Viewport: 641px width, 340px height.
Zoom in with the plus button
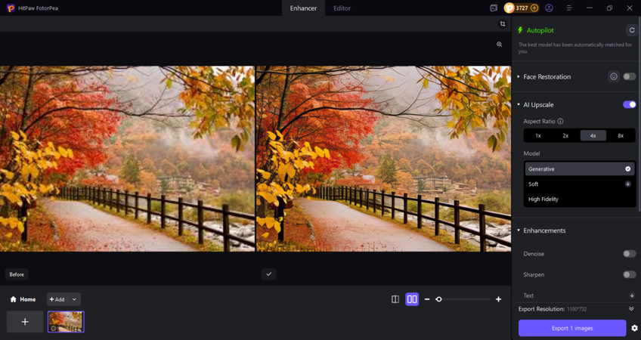point(498,299)
